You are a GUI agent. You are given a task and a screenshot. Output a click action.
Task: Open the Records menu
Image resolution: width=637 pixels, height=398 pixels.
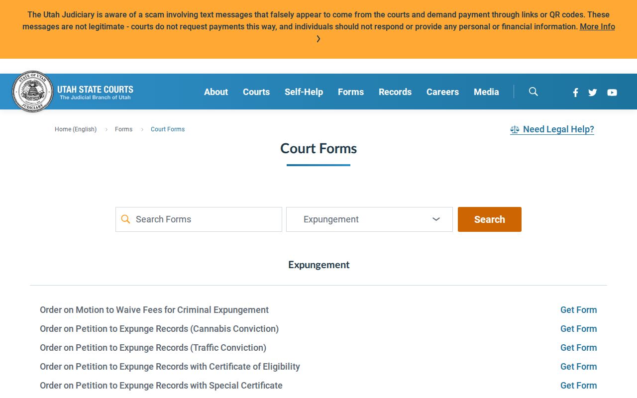395,92
